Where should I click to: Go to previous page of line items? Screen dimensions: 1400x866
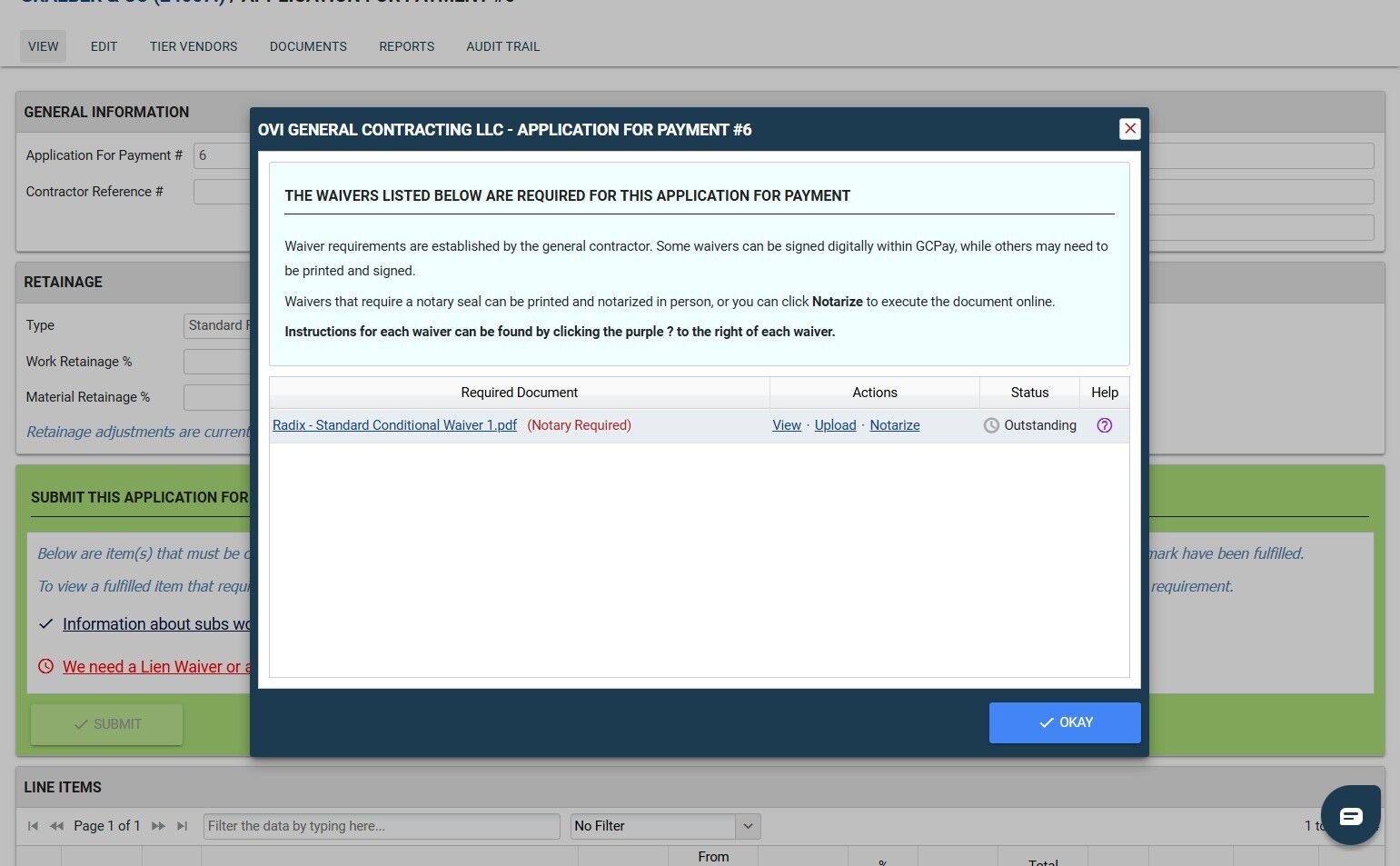[x=56, y=826]
